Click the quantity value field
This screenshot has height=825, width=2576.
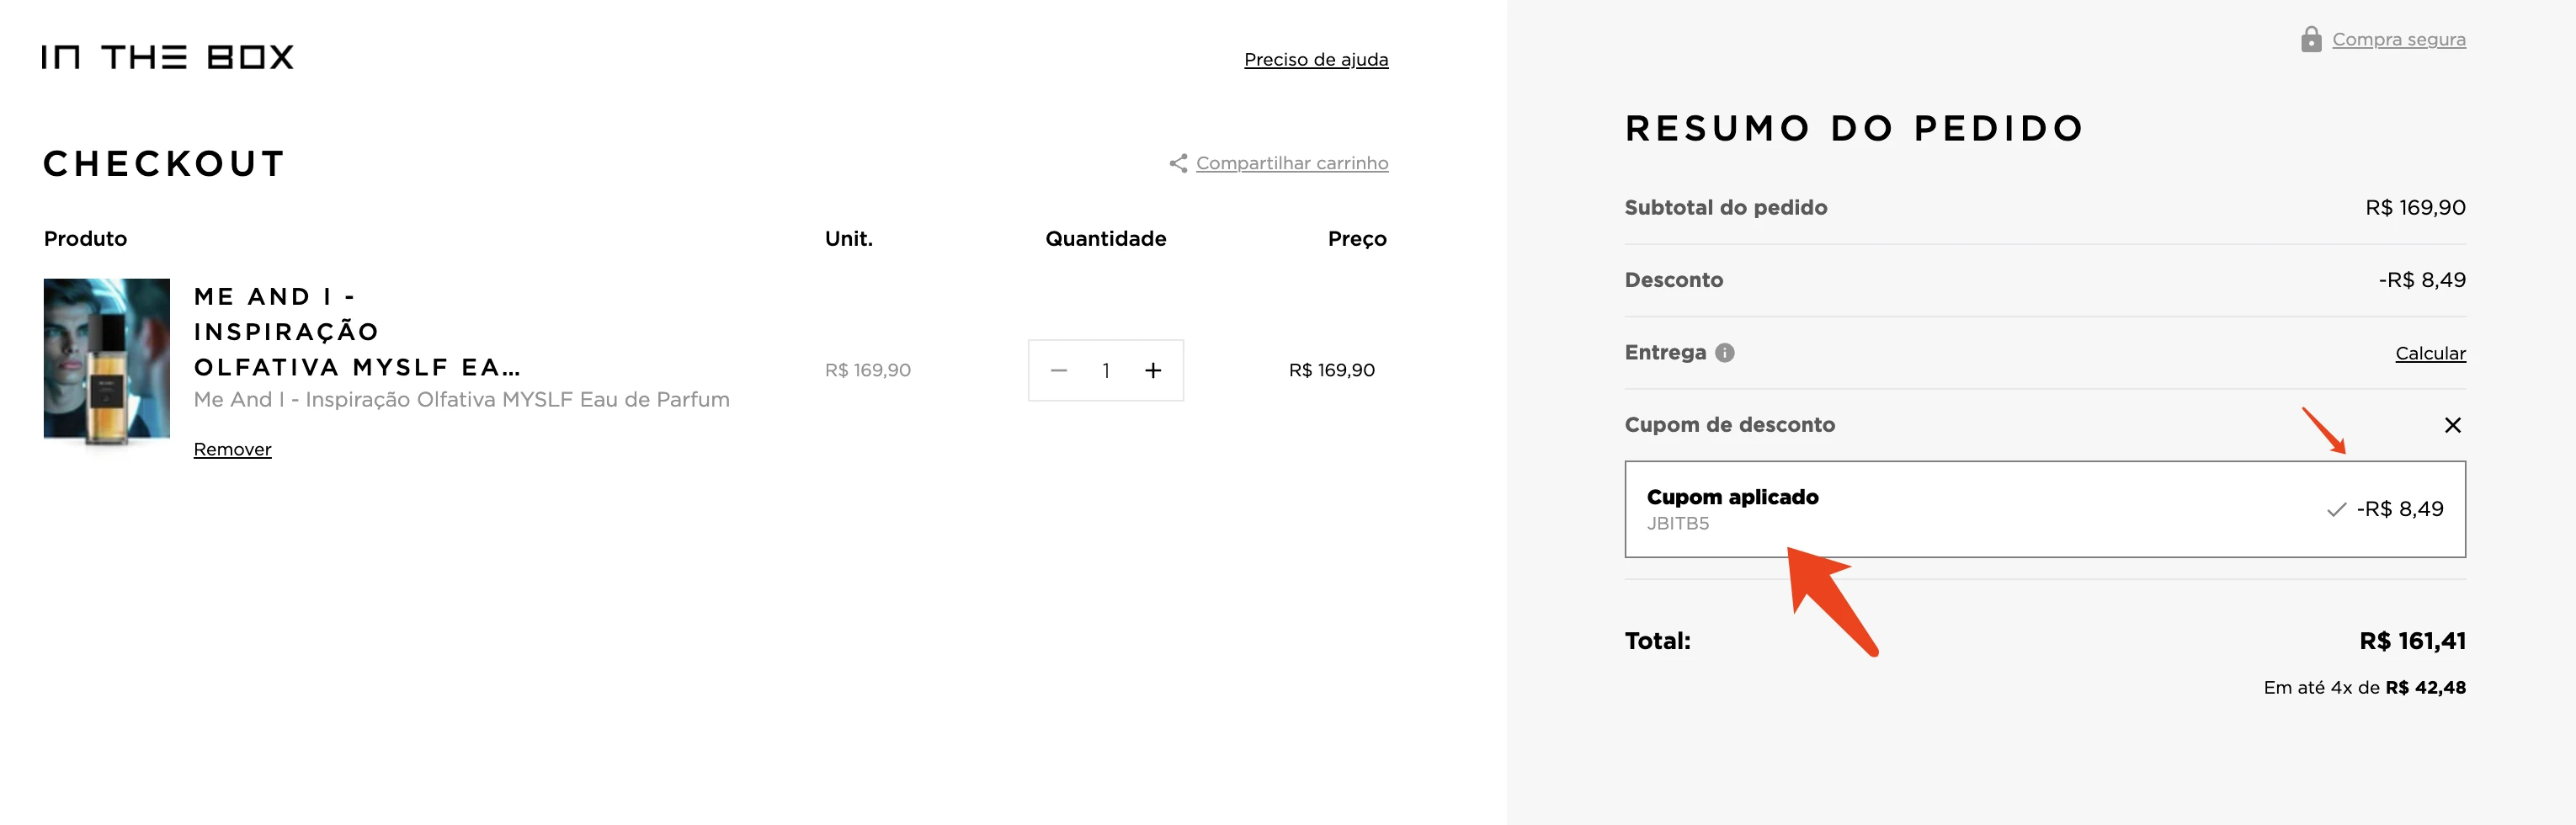point(1106,371)
